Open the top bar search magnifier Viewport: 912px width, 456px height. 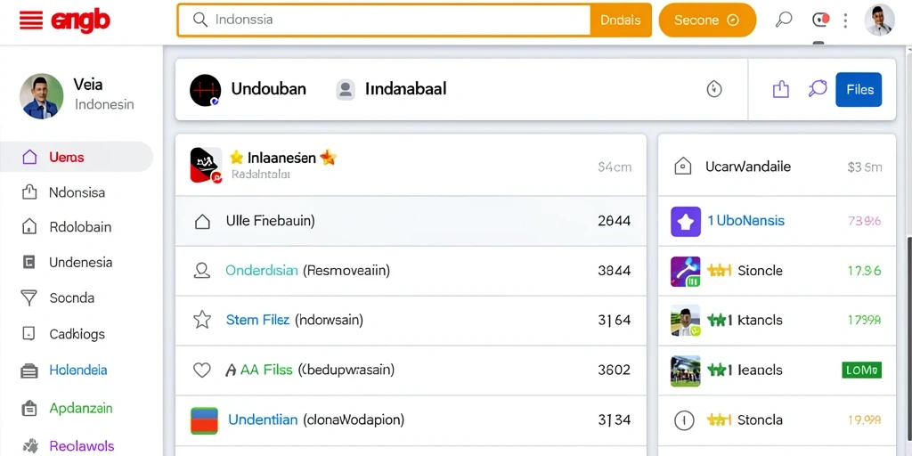pyautogui.click(x=784, y=20)
